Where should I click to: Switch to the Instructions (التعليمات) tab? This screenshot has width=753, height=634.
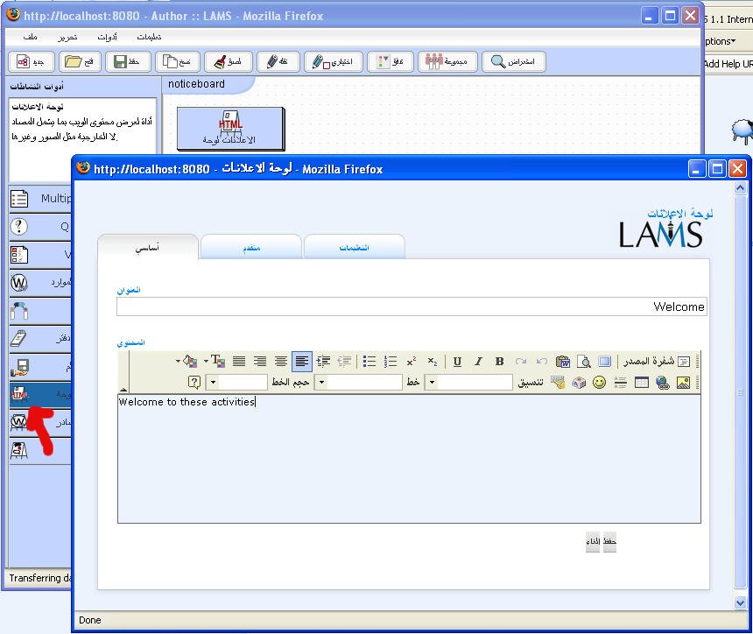[x=354, y=248]
